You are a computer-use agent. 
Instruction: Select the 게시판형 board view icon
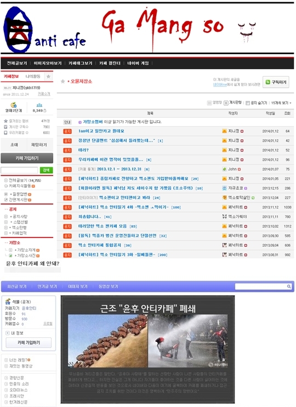pyautogui.click(x=226, y=103)
